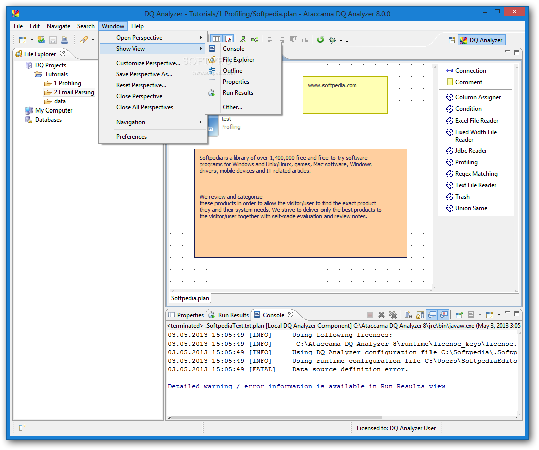Screen dimensions: 539x450
Task: Click the Debug bug toolbar icon
Action: (x=332, y=40)
